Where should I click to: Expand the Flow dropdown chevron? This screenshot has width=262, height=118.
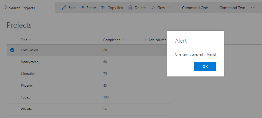[169, 8]
